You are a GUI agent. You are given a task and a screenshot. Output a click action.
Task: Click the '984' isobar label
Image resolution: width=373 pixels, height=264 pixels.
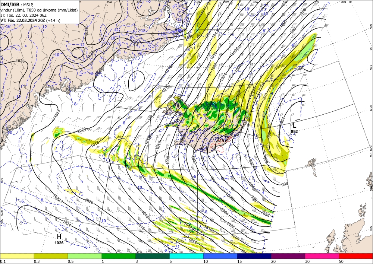tap(282, 120)
